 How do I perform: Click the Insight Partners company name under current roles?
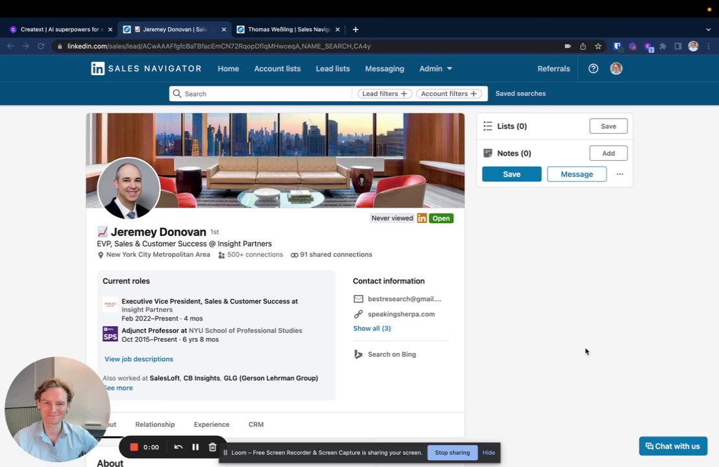point(147,310)
